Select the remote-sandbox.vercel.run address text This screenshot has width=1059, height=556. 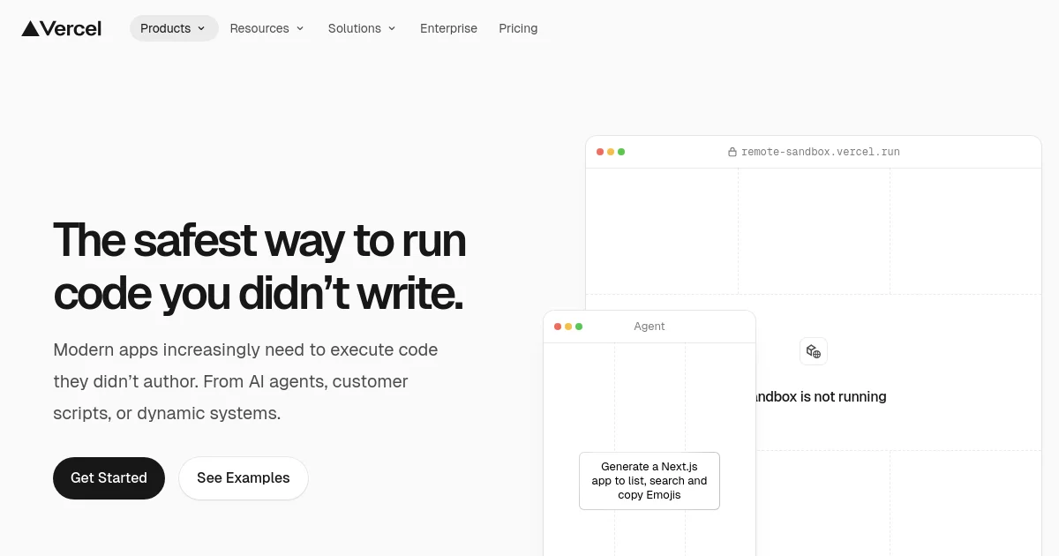[821, 152]
